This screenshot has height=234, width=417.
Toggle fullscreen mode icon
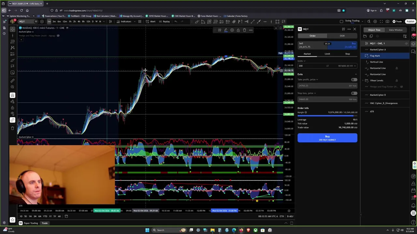pos(381,21)
